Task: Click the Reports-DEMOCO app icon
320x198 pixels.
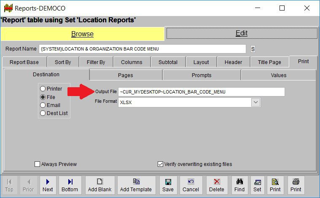Action: point(8,8)
